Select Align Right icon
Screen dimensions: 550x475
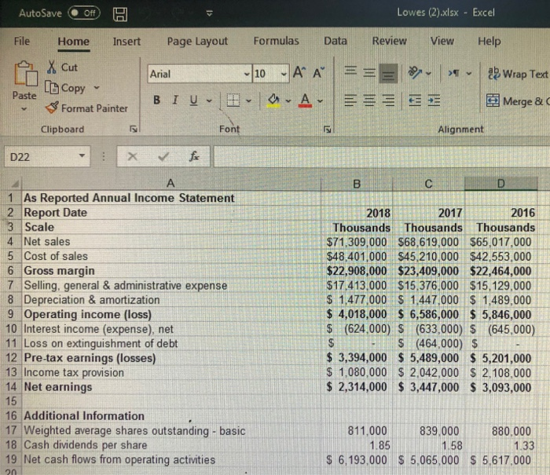point(388,100)
